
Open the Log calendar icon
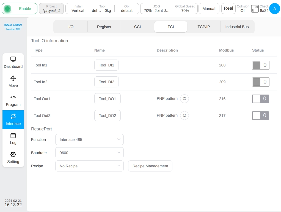[x=13, y=135]
